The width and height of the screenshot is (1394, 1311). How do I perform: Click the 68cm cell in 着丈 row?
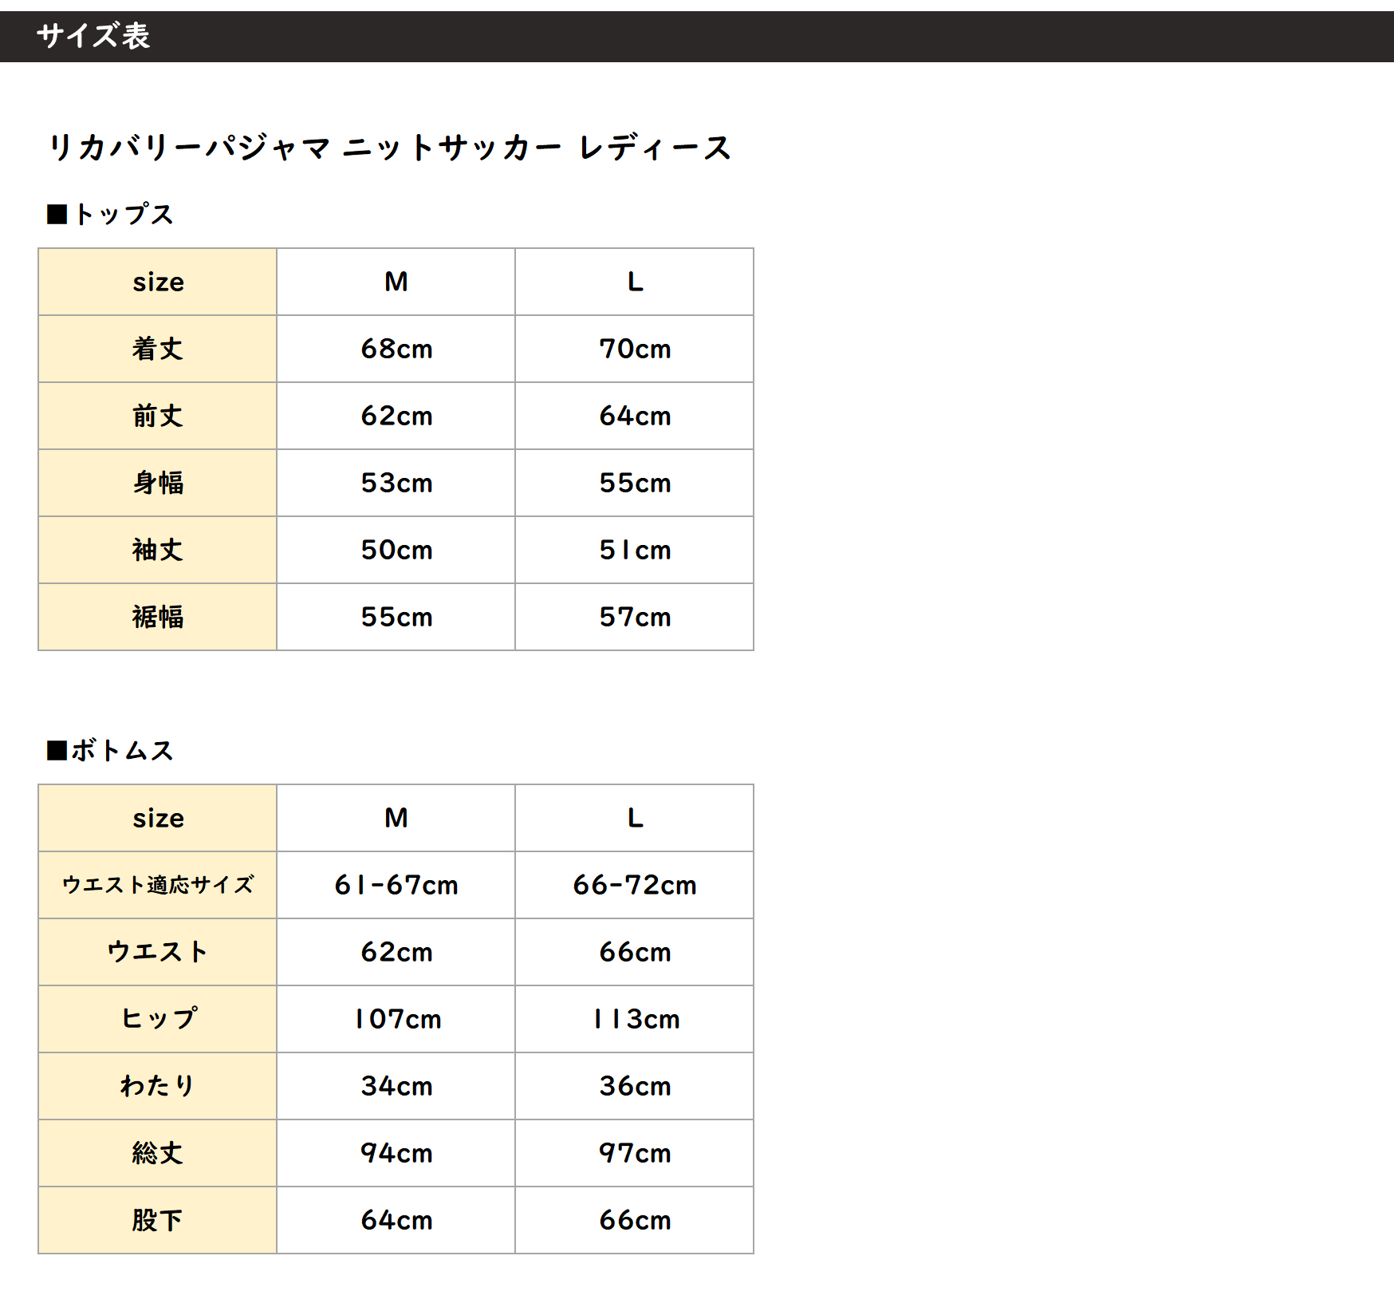396,349
